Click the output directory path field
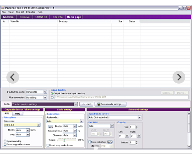Screen dimensions: 192x154 (121, 97)
